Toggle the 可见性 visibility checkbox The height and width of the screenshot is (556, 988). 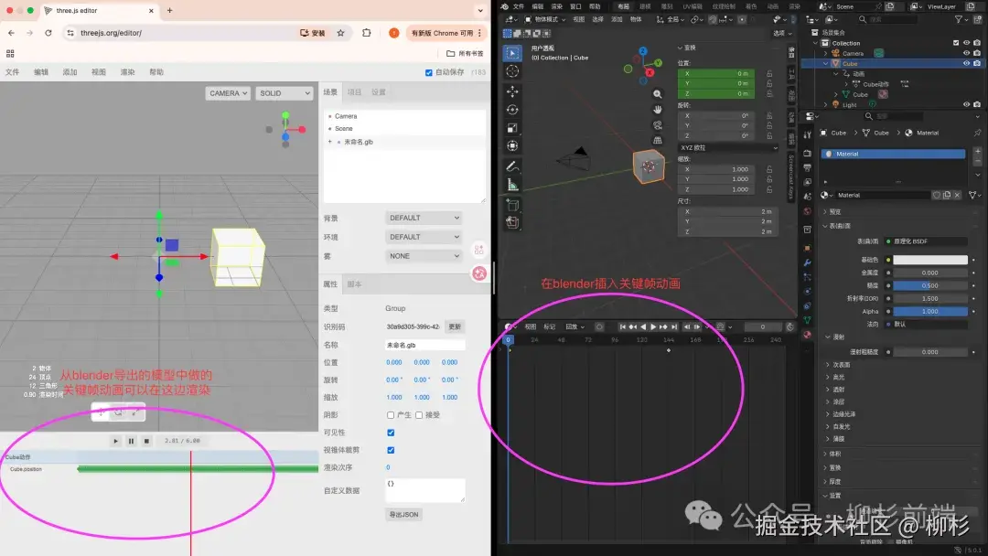(391, 433)
